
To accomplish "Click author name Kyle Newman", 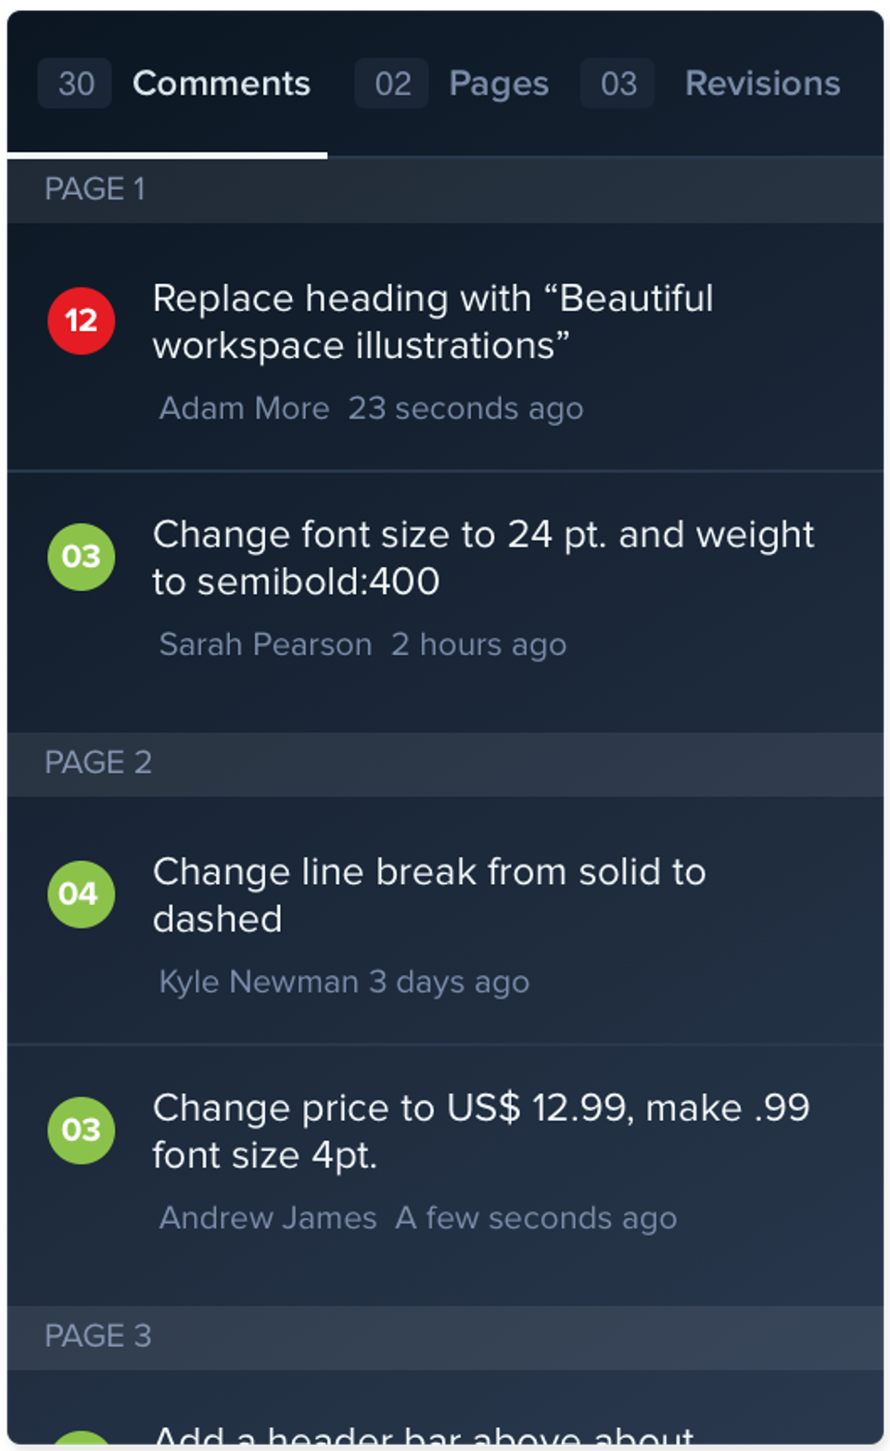I will click(259, 982).
